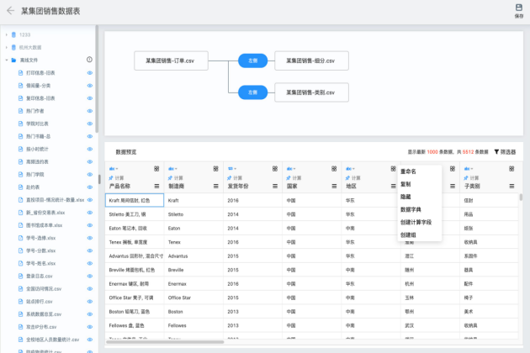The height and width of the screenshot is (353, 530).
Task: Click the pin 计算 icon in 子类别 column
Action: (x=466, y=178)
